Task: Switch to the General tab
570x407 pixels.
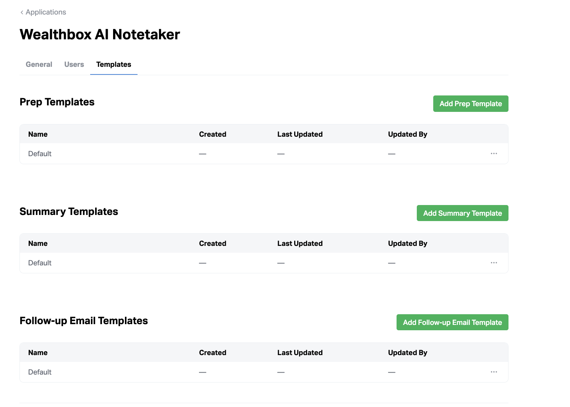Action: coord(39,64)
